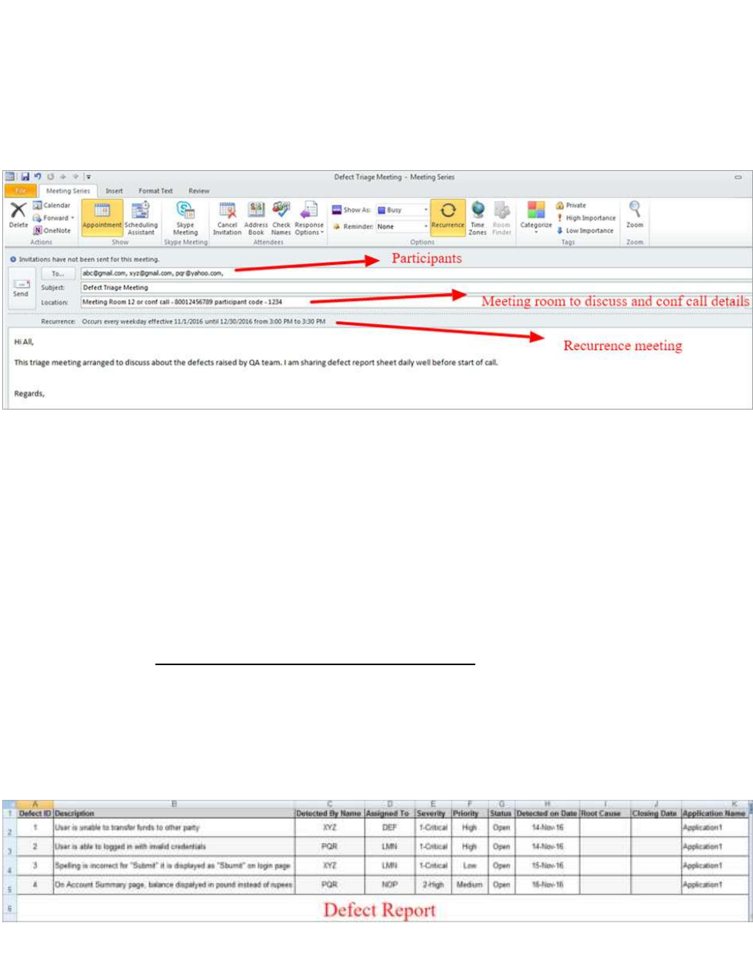Click the Save icon in quick access toolbar
Screen dimensions: 753x980
25,177
